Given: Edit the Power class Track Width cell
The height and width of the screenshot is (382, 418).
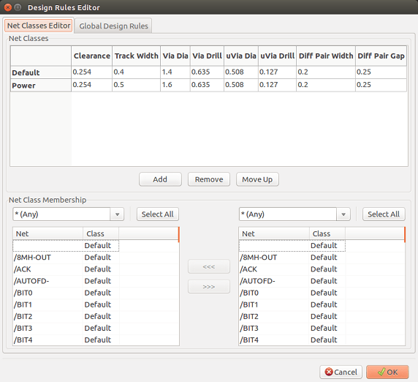Looking at the screenshot, I should [136, 85].
